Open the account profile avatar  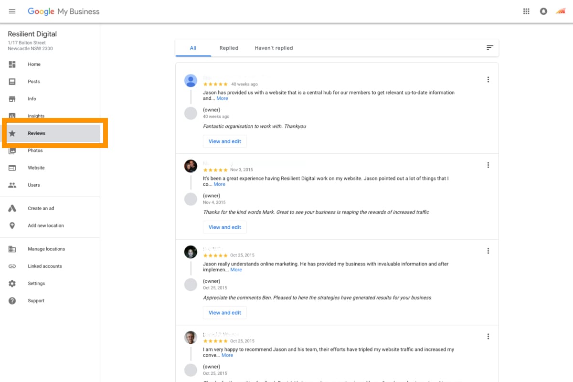pos(561,11)
